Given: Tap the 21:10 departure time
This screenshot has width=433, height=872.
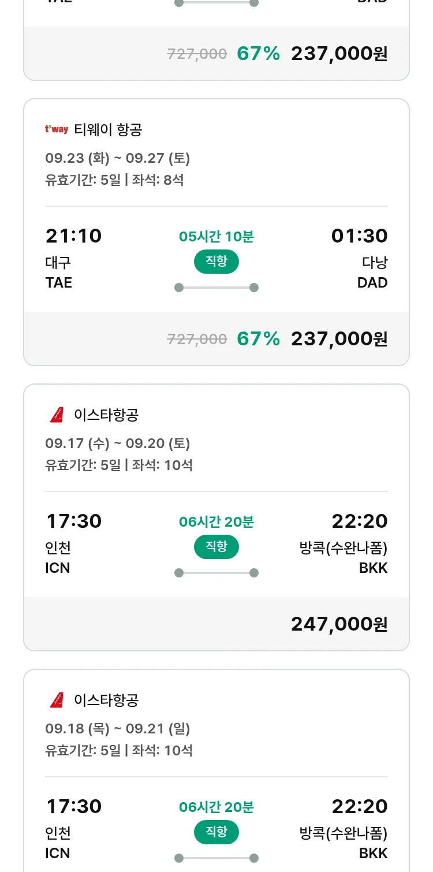Looking at the screenshot, I should tap(73, 236).
